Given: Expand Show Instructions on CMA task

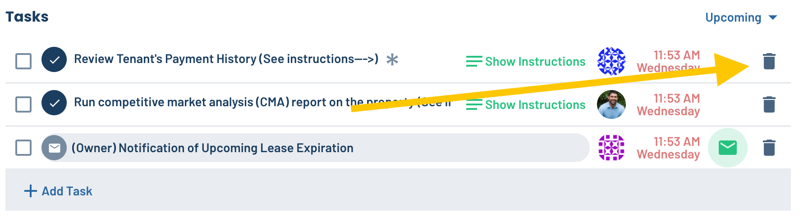Looking at the screenshot, I should coord(526,104).
